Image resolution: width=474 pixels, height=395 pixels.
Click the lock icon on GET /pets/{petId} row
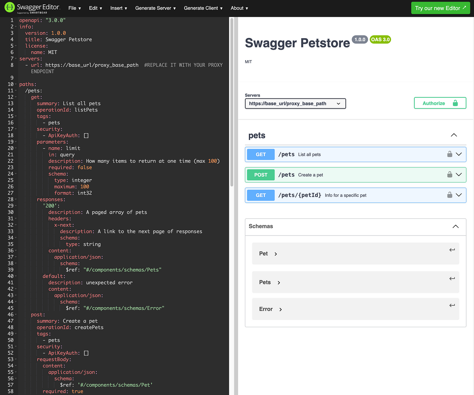pos(450,195)
